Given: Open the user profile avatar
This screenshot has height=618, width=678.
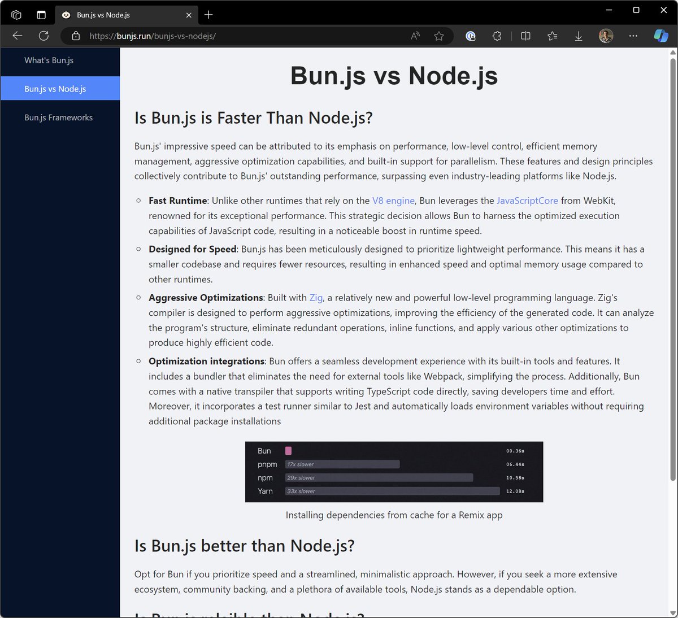Looking at the screenshot, I should pos(606,36).
